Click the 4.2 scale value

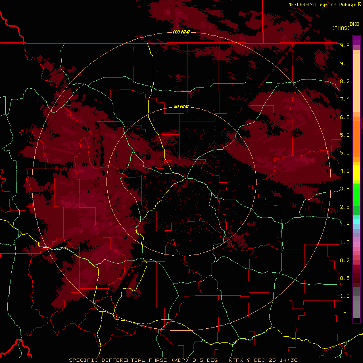coord(345,171)
